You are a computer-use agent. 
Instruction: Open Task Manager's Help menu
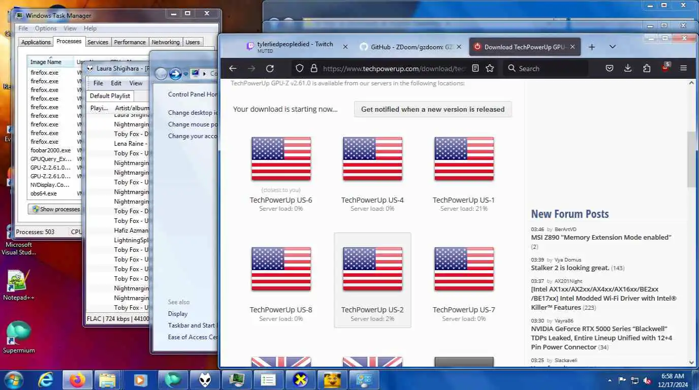[90, 28]
